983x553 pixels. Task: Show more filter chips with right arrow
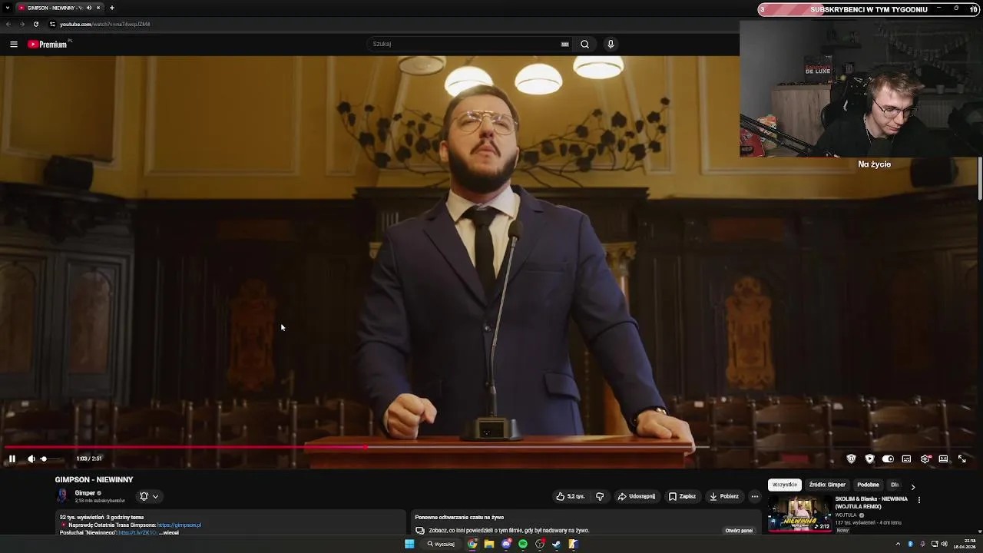[x=912, y=486]
